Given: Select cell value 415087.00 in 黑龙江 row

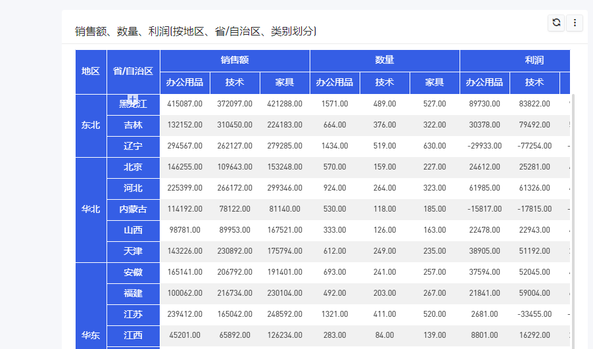Looking at the screenshot, I should click(185, 104).
